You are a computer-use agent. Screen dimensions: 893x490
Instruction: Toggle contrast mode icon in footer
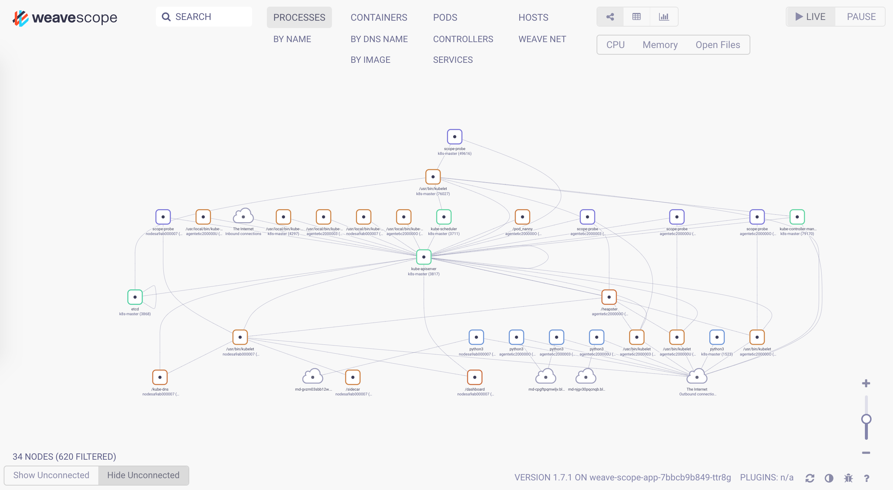(829, 478)
